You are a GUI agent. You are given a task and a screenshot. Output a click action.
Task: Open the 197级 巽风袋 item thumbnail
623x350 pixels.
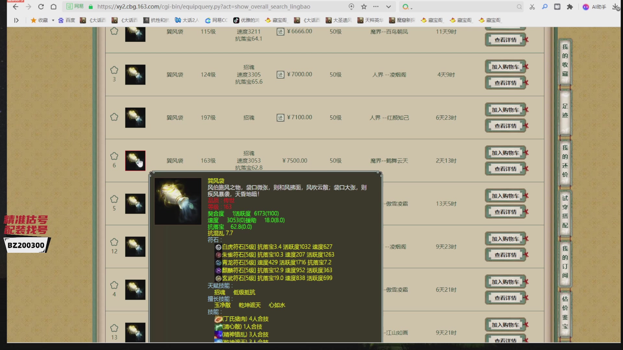tap(135, 118)
